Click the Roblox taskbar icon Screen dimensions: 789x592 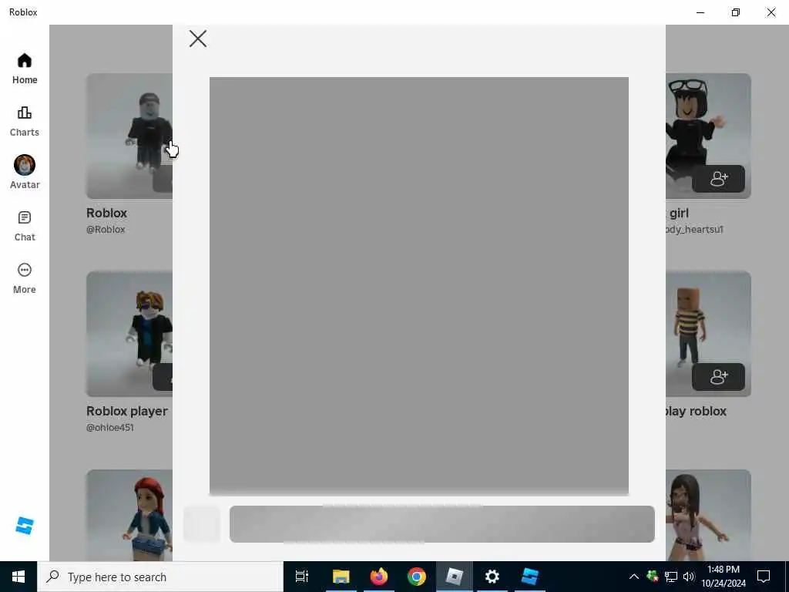455,577
